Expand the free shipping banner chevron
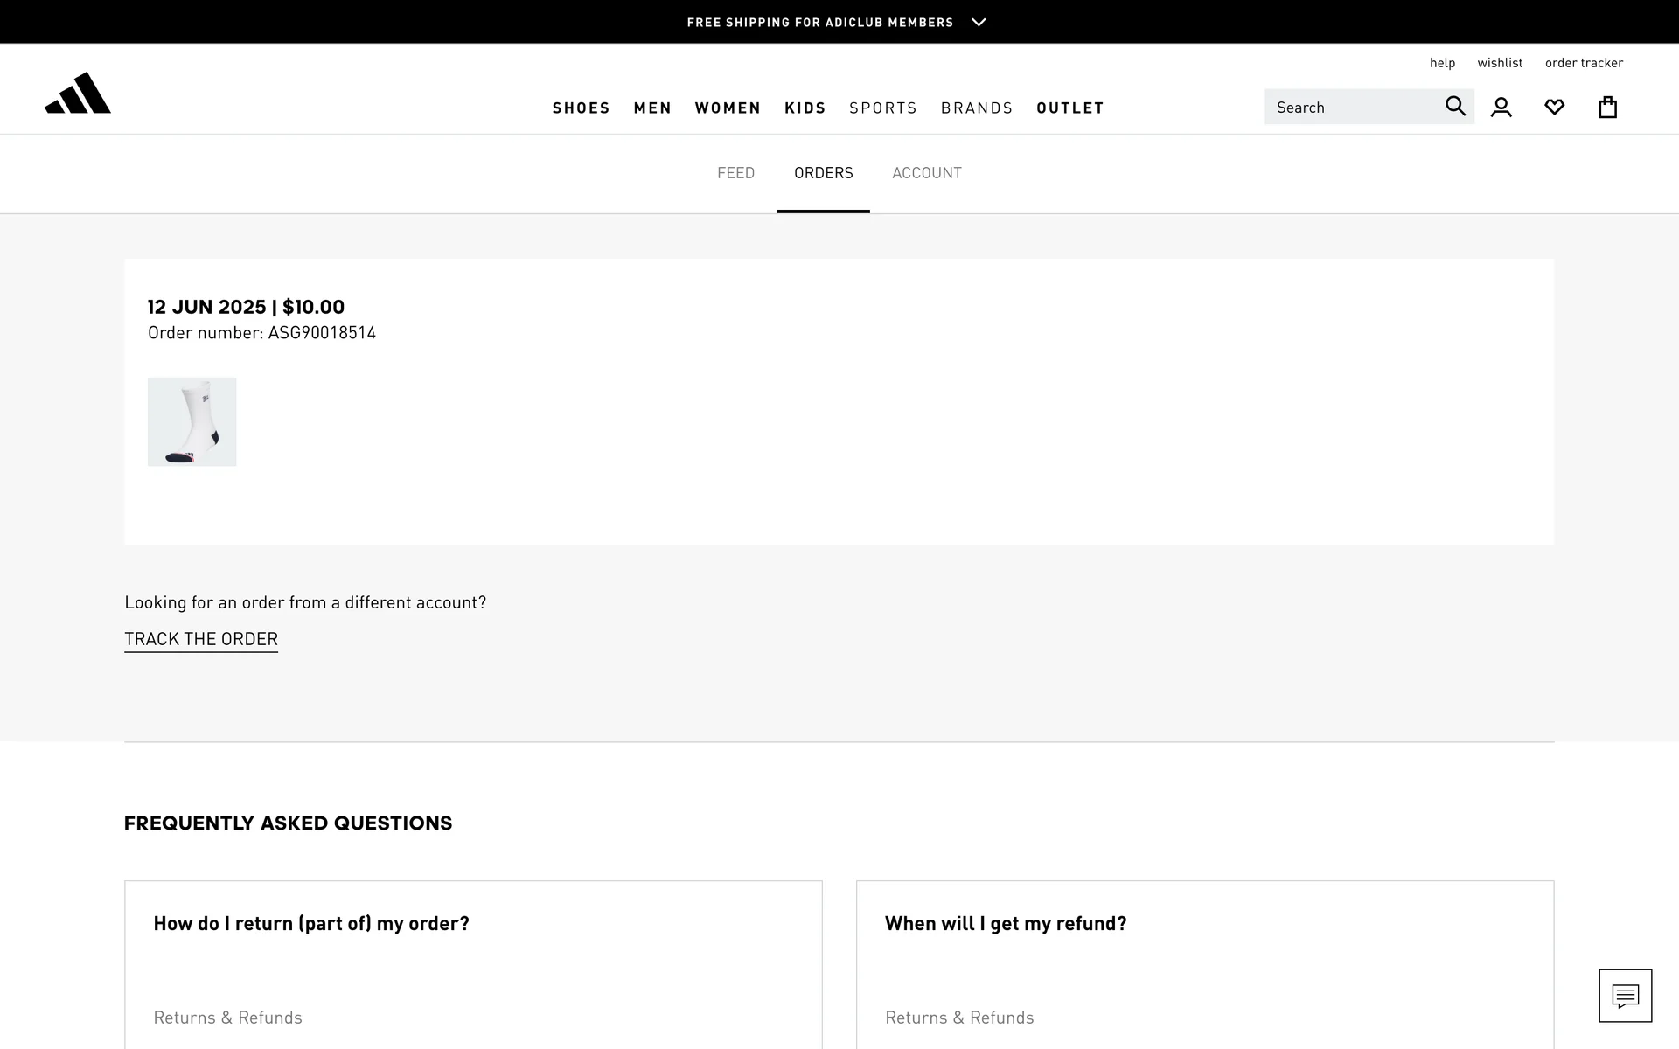 pyautogui.click(x=979, y=23)
